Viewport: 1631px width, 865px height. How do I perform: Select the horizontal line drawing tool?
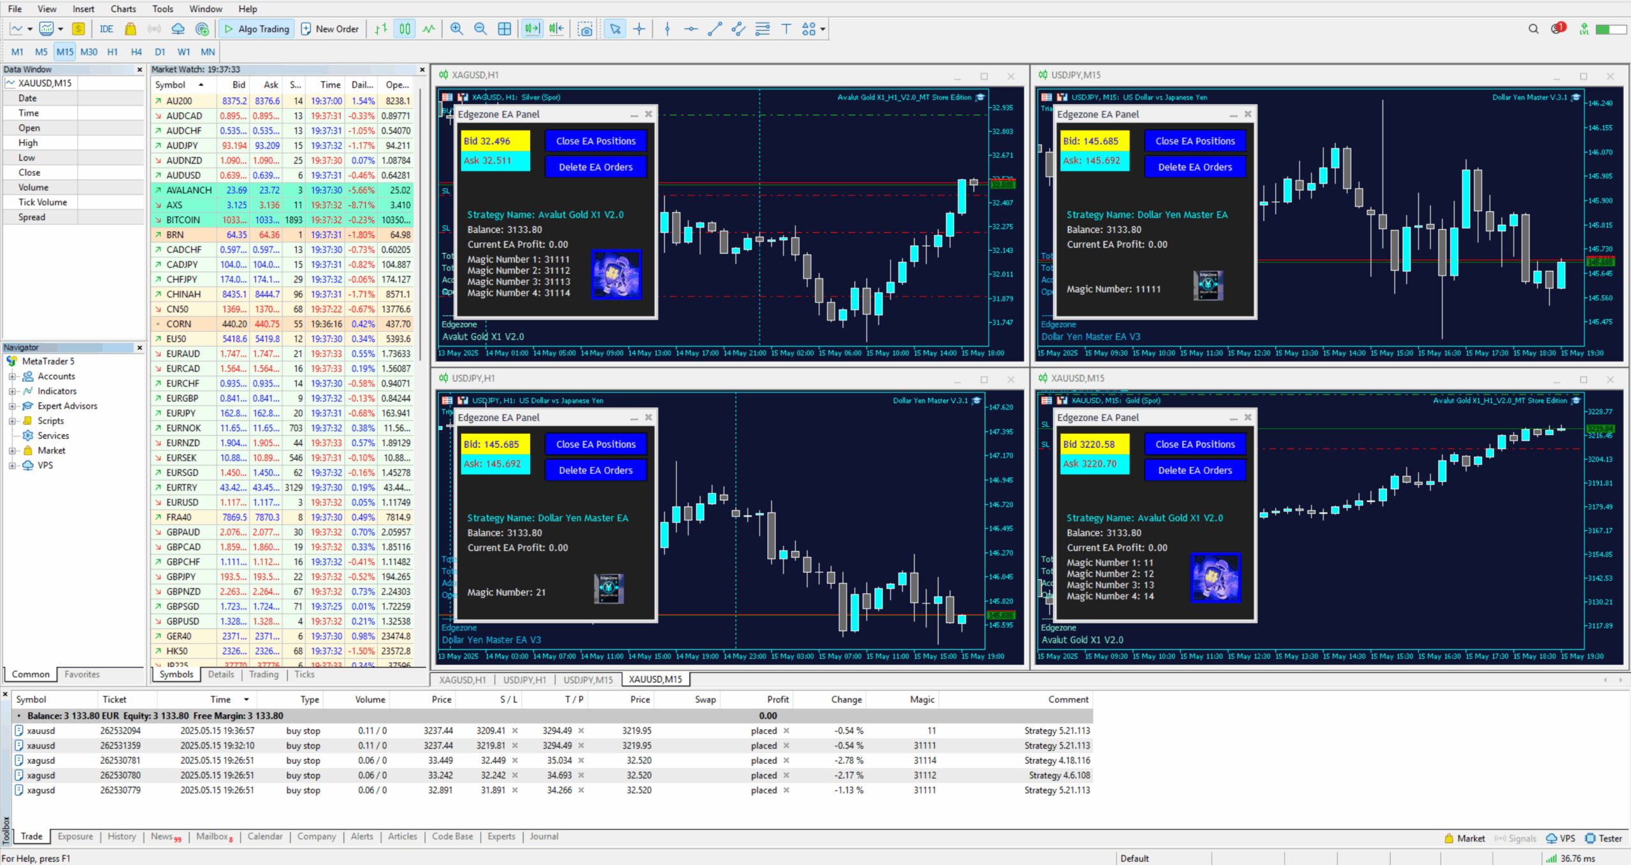pos(691,29)
